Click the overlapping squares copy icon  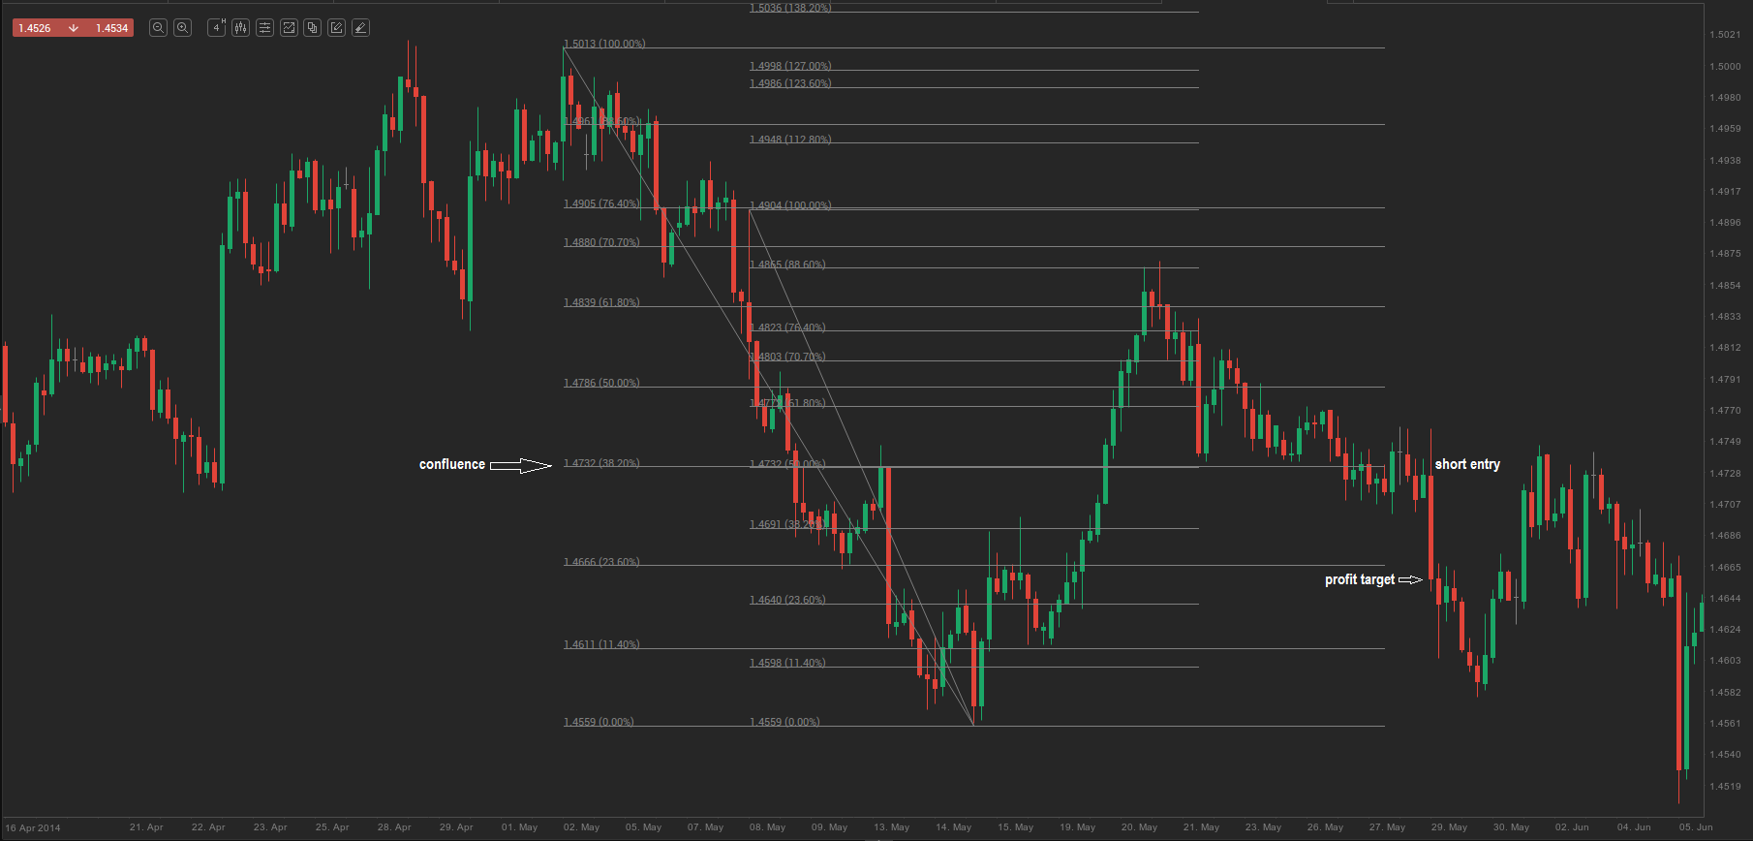(x=312, y=28)
